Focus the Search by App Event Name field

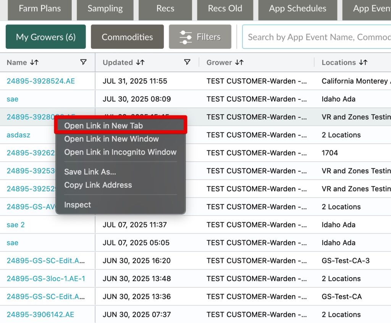coord(317,37)
